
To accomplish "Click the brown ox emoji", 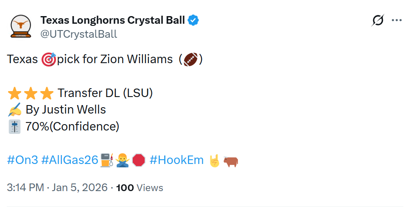I will [231, 160].
